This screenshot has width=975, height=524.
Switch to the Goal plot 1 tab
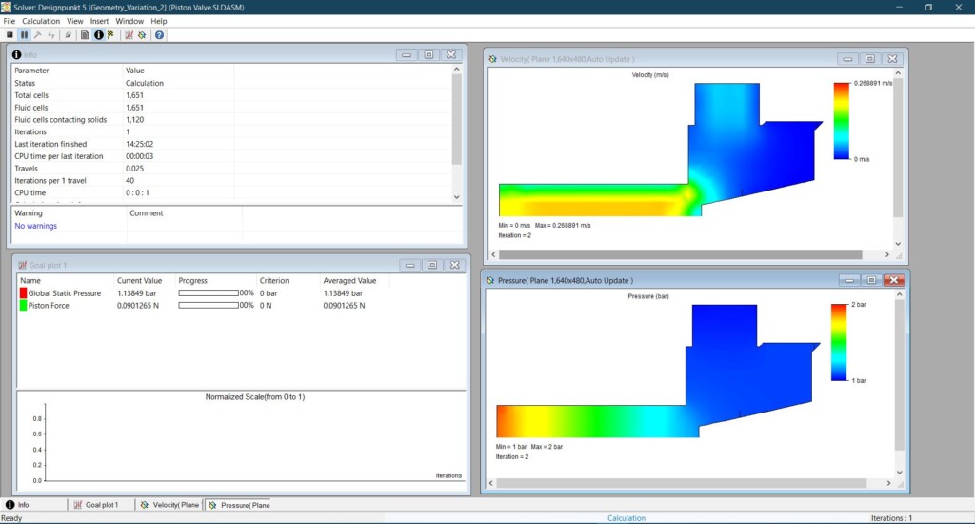pos(95,505)
